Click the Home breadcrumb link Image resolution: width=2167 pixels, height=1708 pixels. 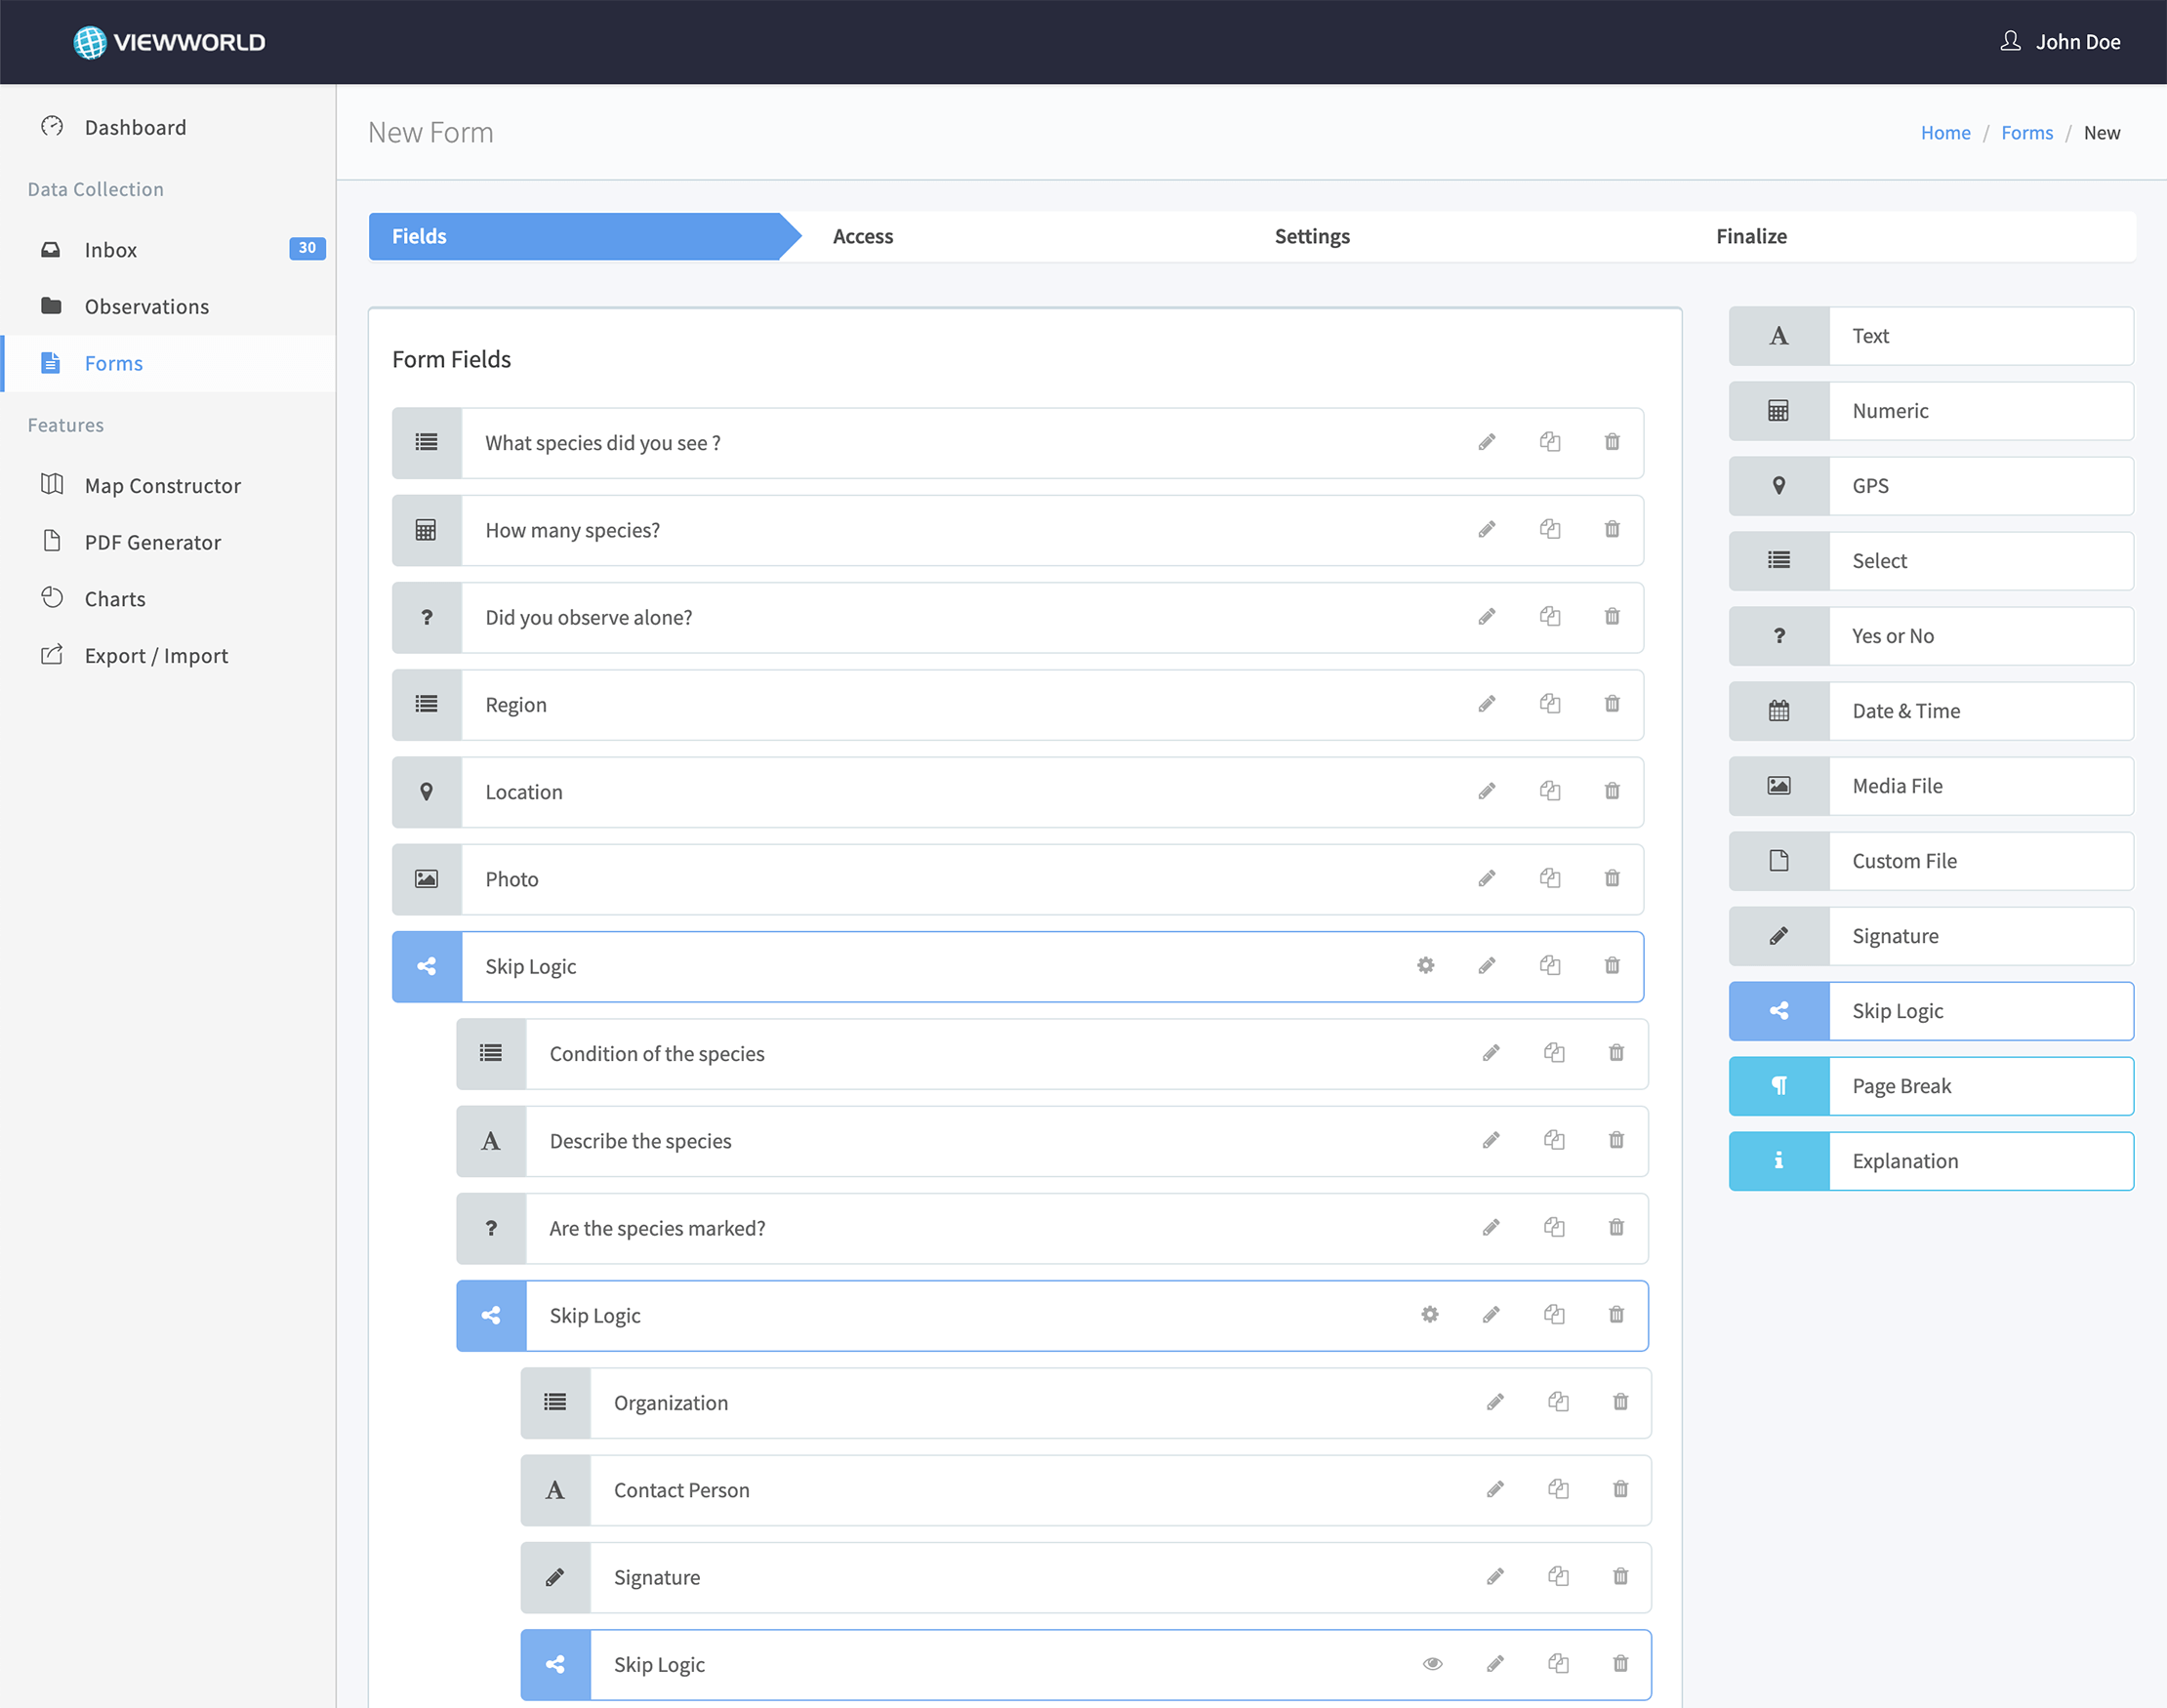click(1944, 133)
